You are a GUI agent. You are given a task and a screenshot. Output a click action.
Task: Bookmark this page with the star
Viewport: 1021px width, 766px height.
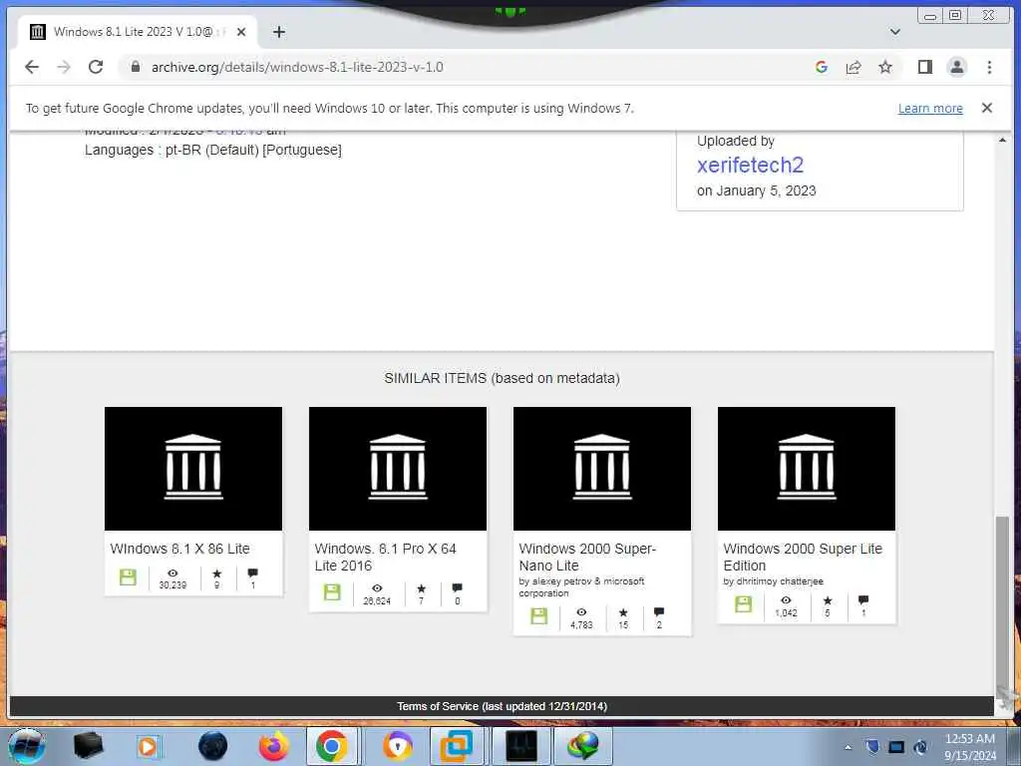[x=885, y=67]
